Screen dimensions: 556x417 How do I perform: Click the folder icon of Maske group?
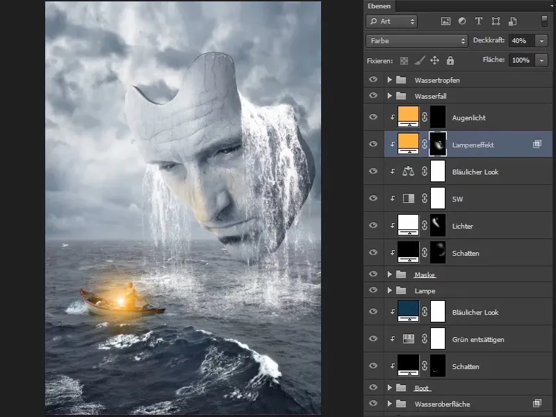401,274
